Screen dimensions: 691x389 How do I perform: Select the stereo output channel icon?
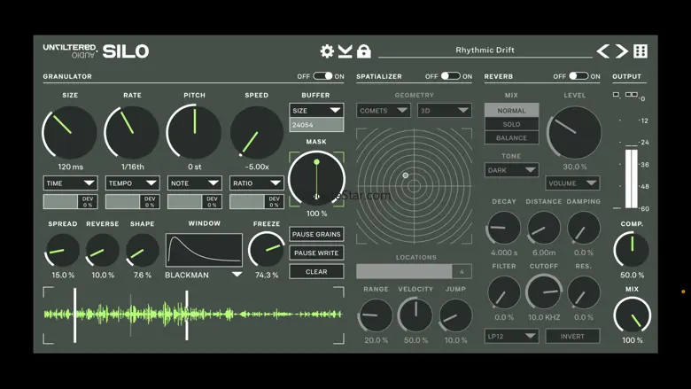pyautogui.click(x=631, y=95)
